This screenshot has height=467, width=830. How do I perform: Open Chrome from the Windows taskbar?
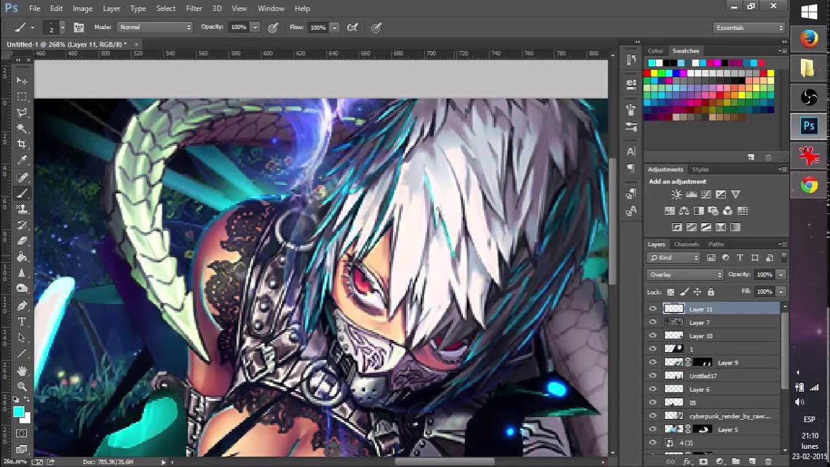click(809, 186)
